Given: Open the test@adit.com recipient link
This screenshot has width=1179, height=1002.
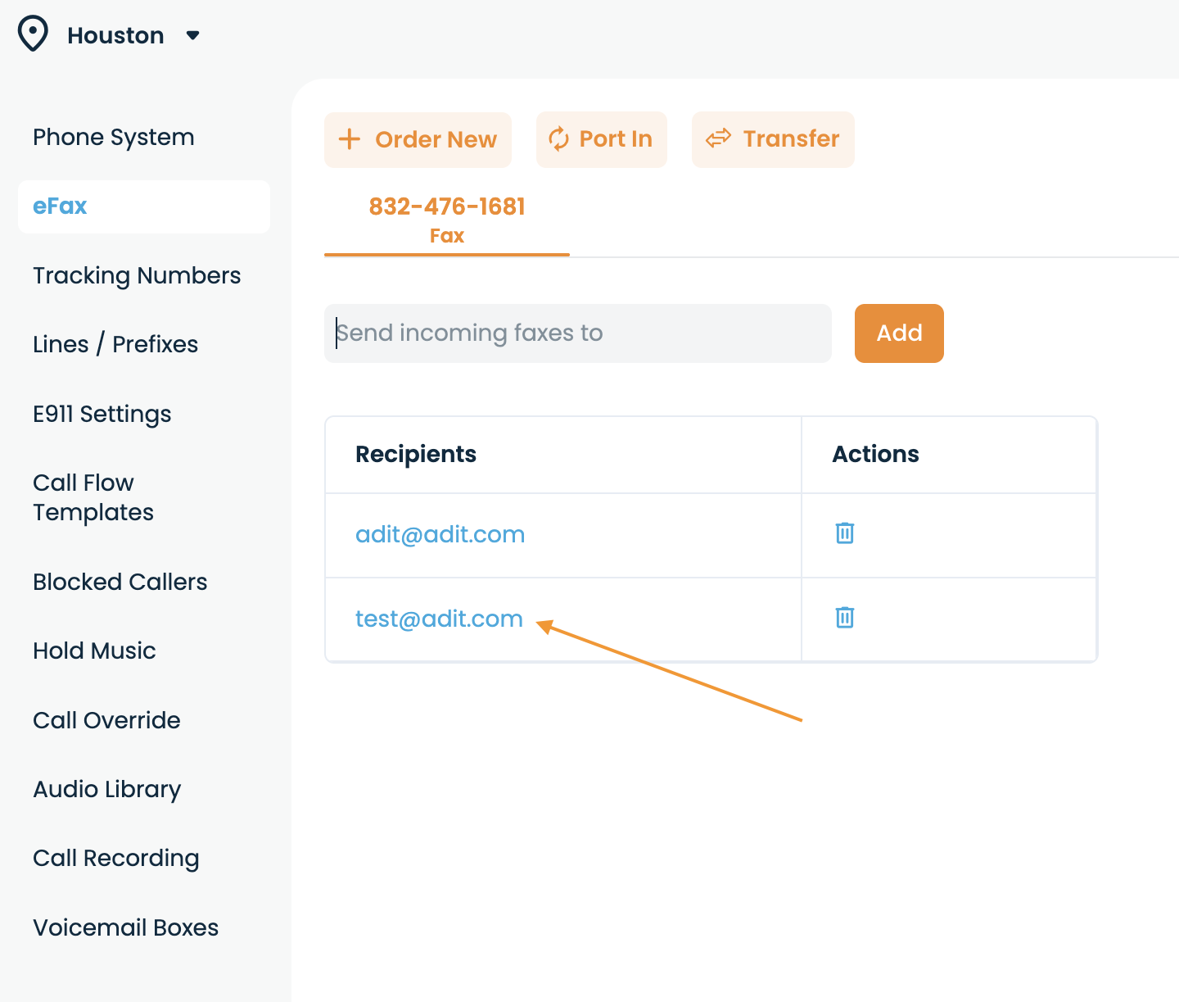Looking at the screenshot, I should [439, 619].
